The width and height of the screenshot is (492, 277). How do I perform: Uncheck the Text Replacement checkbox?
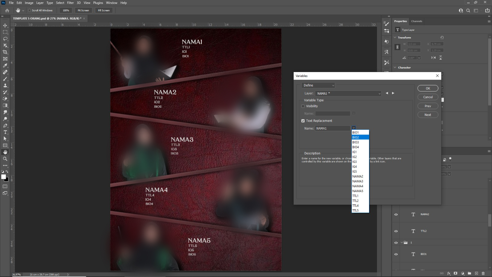[x=303, y=121]
